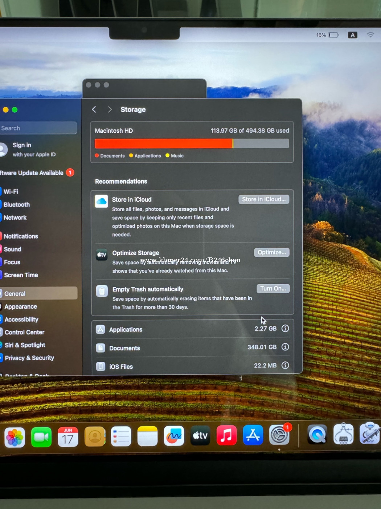
Task: Click the "Recommendations" heading
Action: coord(121,181)
